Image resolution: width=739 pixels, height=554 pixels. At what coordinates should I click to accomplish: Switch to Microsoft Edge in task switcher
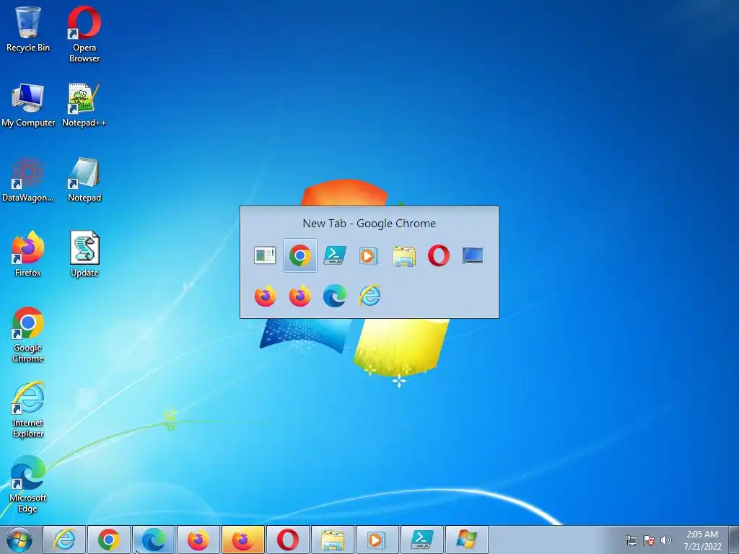[x=335, y=296]
